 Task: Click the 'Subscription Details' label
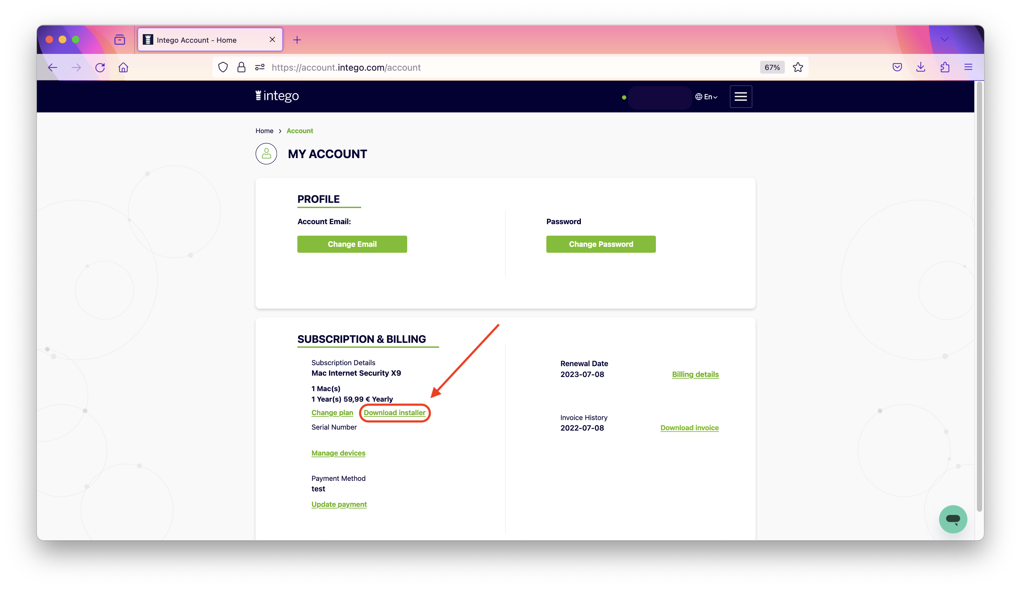click(343, 363)
